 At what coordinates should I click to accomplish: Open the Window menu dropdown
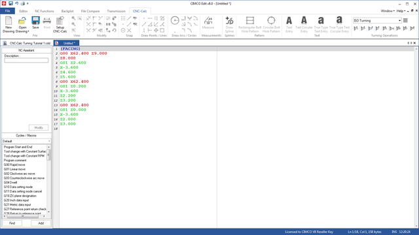tap(388, 11)
